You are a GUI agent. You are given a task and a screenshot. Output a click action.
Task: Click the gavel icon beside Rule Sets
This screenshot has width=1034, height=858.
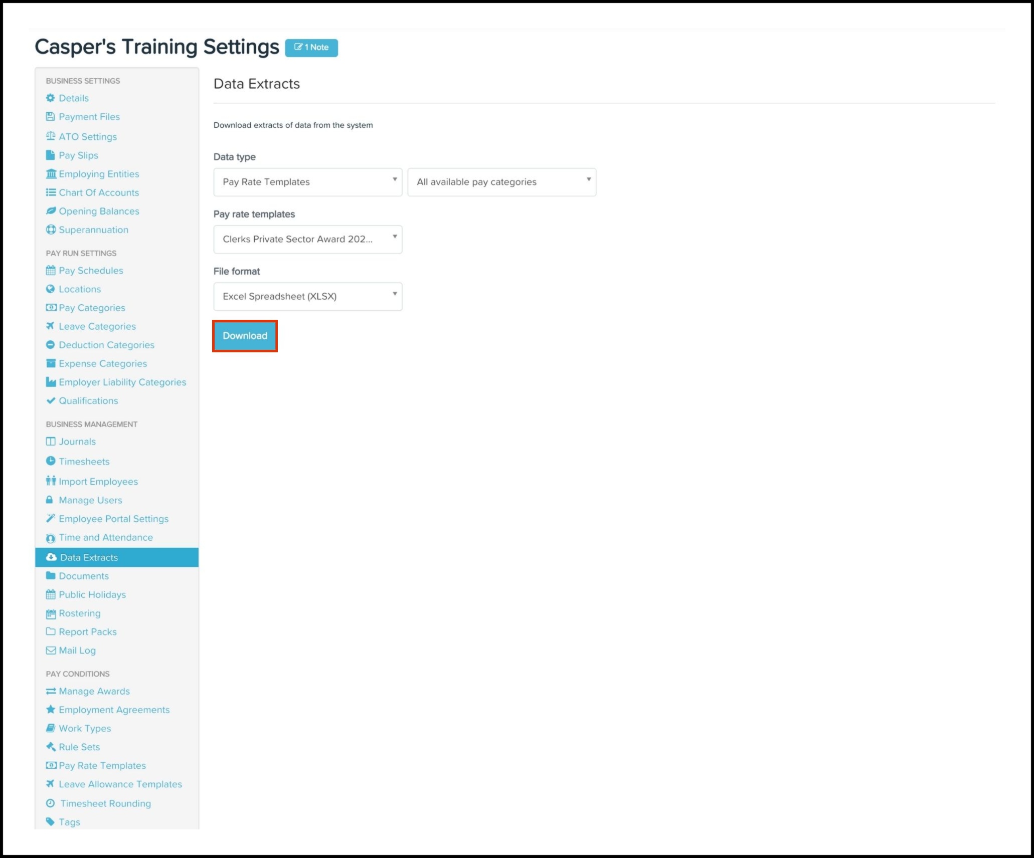51,747
